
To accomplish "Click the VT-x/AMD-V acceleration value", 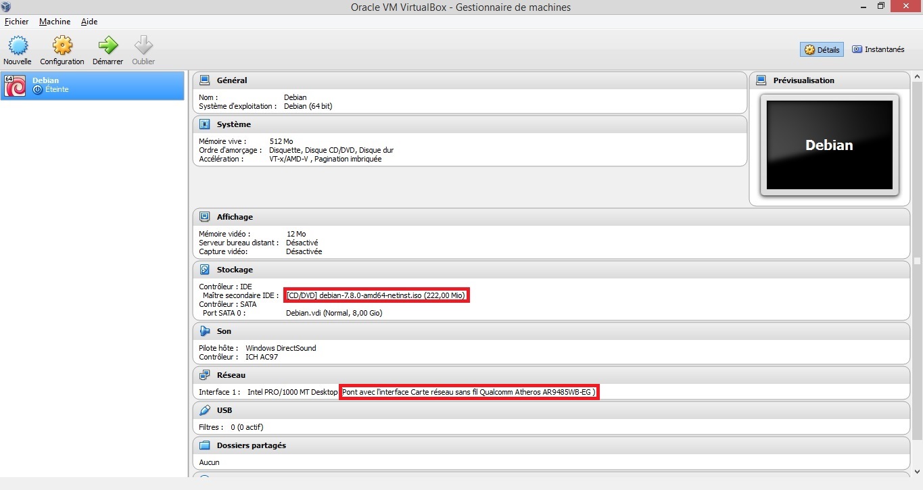I will [x=325, y=159].
